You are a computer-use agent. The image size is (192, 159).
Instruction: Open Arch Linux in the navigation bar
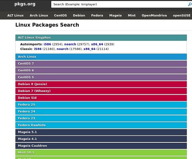pos(39,15)
